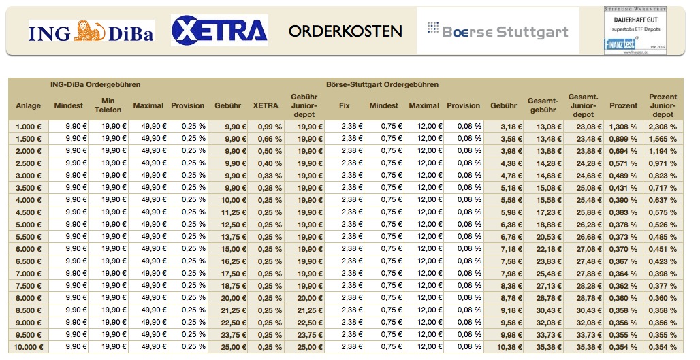Select the junior percentage '1,194 %'
Viewport: 700px width, 360px height.
[x=663, y=151]
